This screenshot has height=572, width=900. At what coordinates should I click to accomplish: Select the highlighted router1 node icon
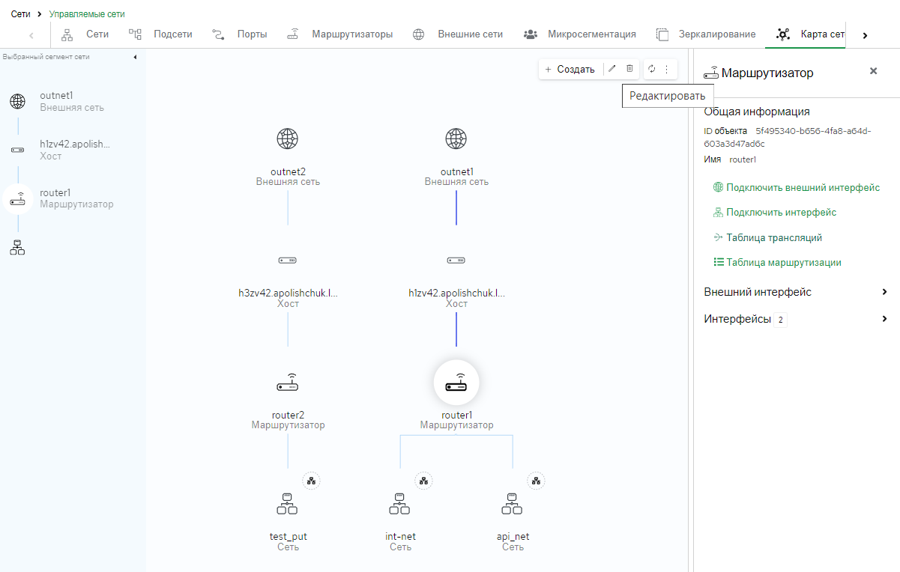pyautogui.click(x=456, y=383)
